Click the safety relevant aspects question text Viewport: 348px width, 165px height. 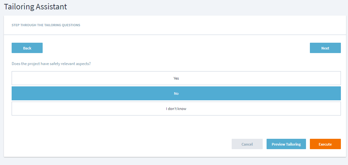(51, 64)
